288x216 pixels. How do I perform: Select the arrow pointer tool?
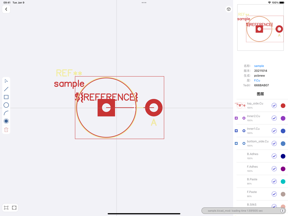point(6,81)
